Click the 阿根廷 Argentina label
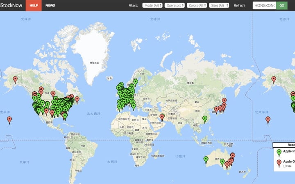The width and height of the screenshot is (295, 184). click(x=78, y=171)
